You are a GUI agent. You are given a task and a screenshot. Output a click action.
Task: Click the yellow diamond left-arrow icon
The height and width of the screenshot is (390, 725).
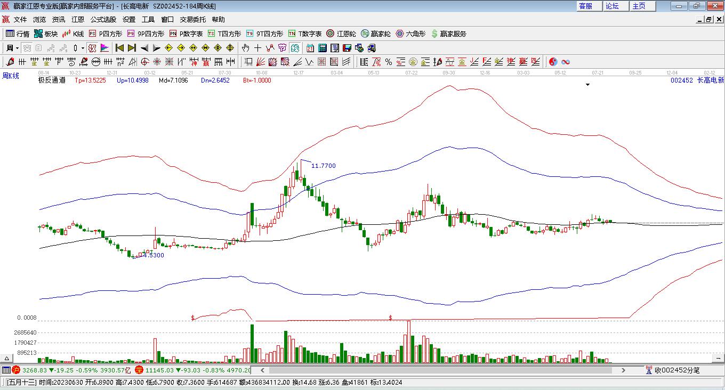click(x=169, y=48)
